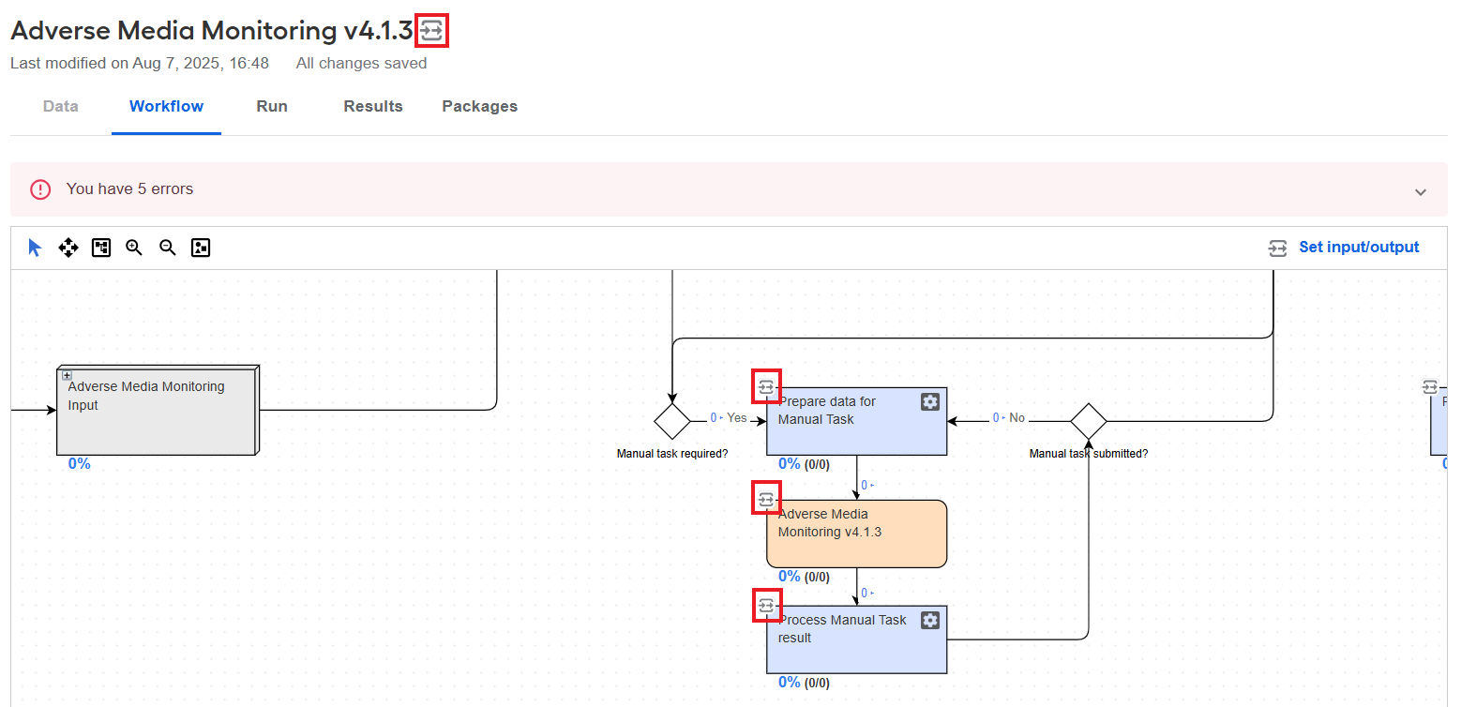Screen dimensions: 1461x707
Task: Select the Workflow tab
Action: (x=166, y=106)
